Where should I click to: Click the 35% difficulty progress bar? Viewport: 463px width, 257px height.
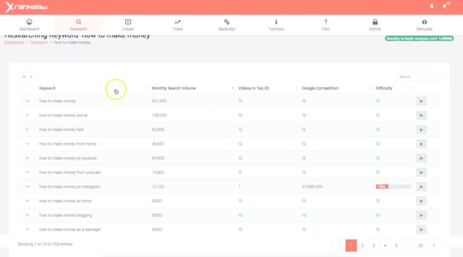[x=393, y=187]
